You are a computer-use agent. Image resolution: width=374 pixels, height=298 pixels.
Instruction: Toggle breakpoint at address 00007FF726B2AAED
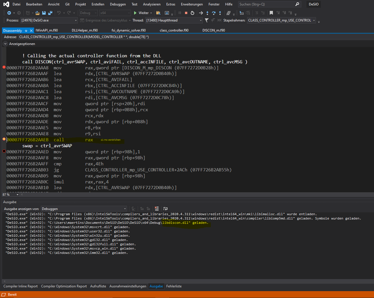click(x=4, y=151)
